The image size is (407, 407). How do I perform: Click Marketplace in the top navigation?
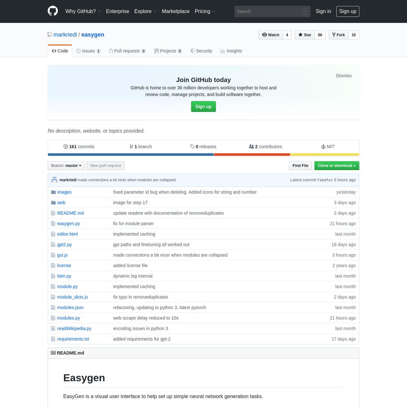(x=176, y=11)
